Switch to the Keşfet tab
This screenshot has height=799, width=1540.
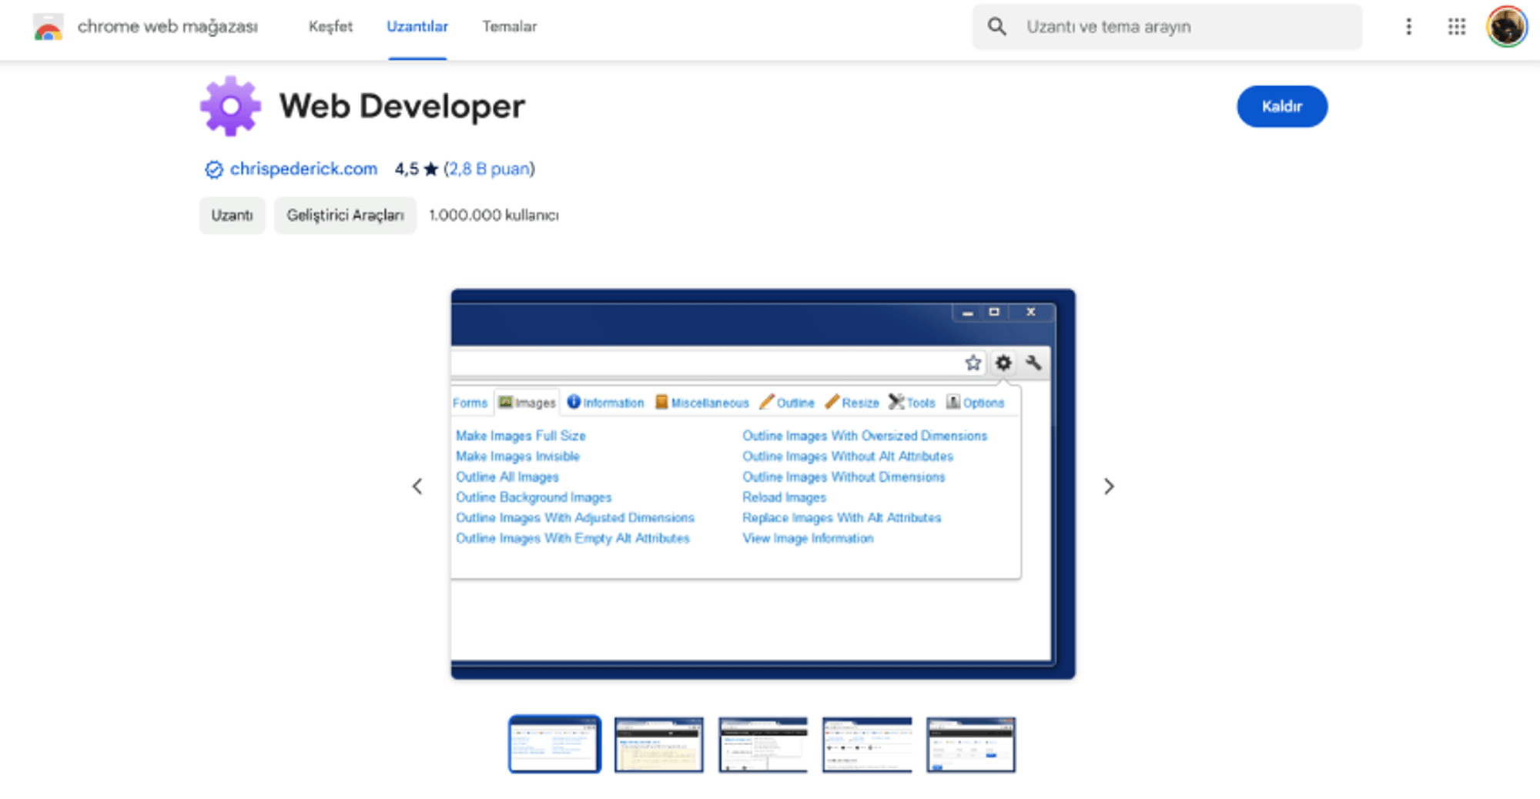330,27
